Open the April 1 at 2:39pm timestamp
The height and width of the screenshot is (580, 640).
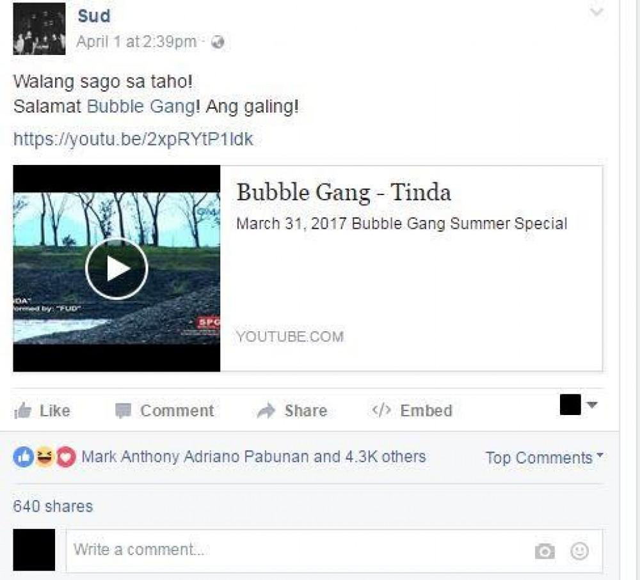click(136, 42)
